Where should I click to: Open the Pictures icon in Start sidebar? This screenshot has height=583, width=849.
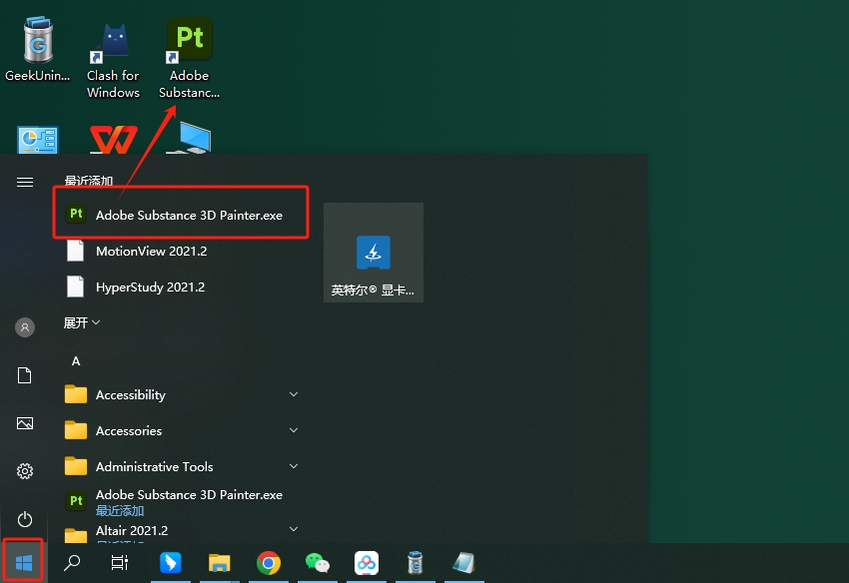[x=24, y=422]
